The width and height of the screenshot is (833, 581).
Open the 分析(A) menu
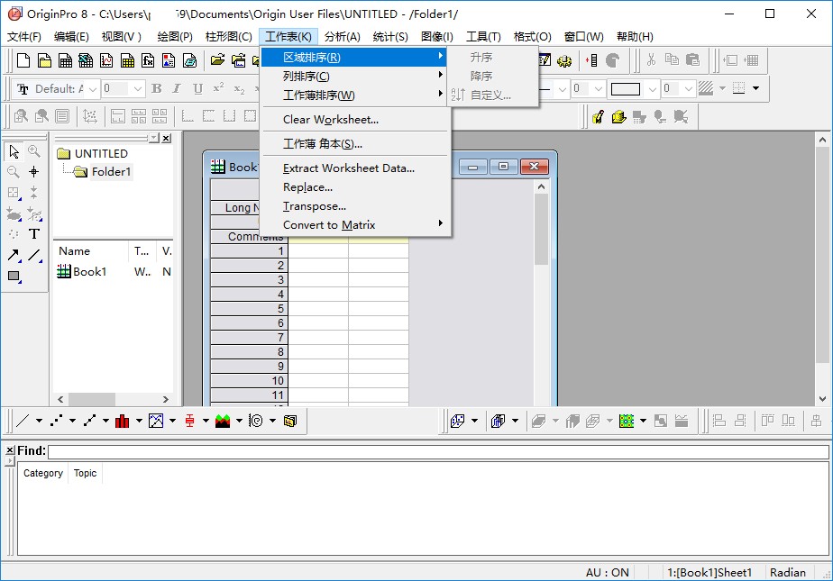pyautogui.click(x=342, y=36)
